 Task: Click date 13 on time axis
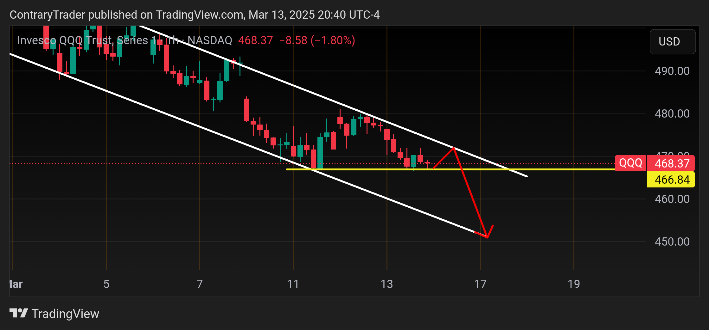[x=386, y=284]
